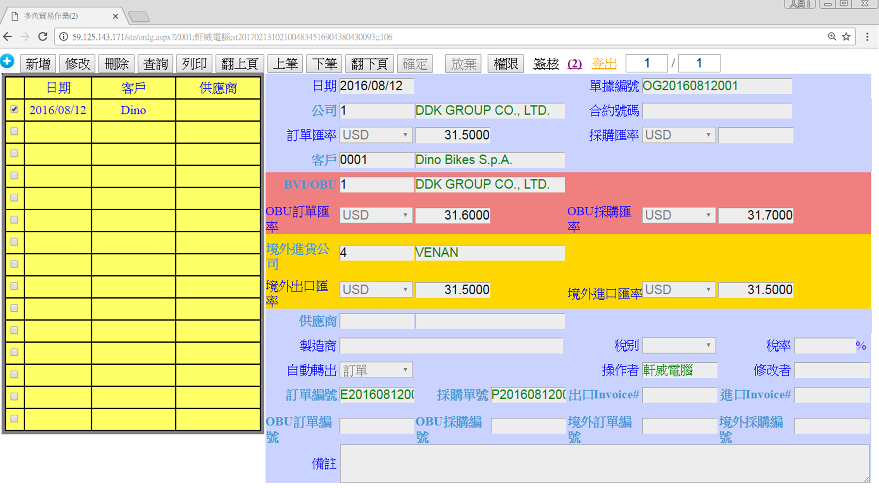879x488 pixels.
Task: Click the 上筆 button
Action: [x=285, y=64]
